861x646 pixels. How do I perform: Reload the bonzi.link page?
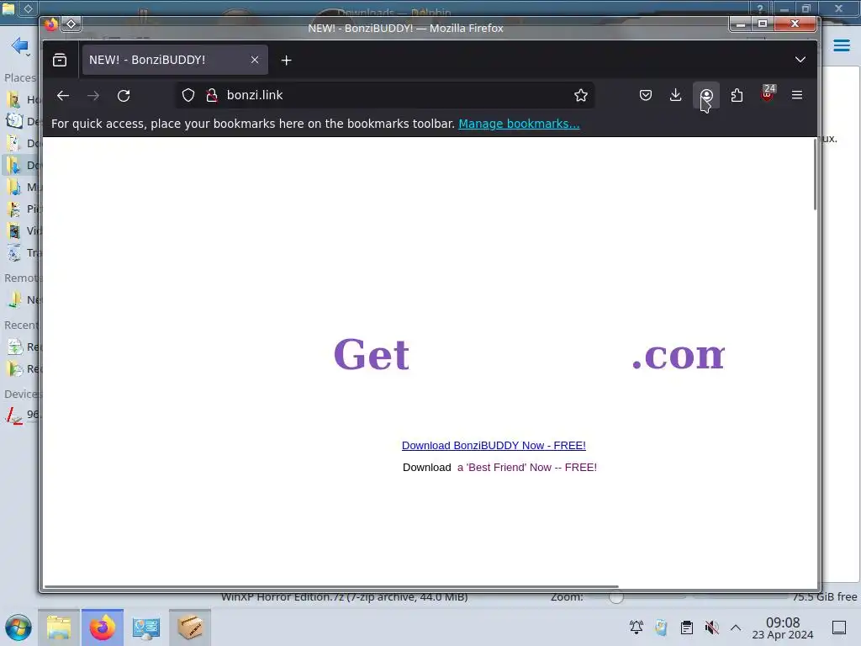124,96
